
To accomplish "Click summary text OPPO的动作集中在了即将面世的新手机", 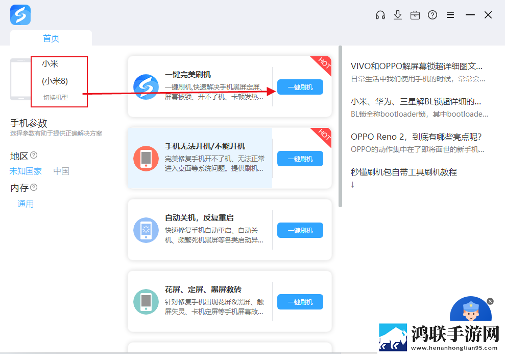I will [417, 149].
